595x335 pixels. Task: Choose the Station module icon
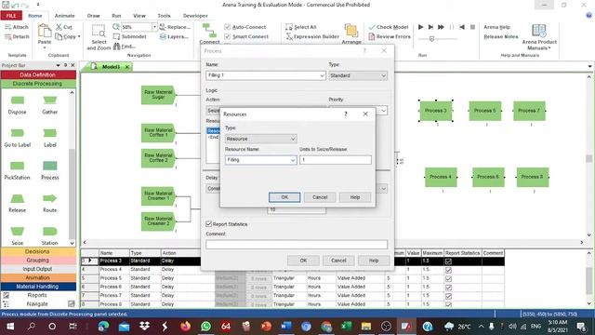click(49, 231)
